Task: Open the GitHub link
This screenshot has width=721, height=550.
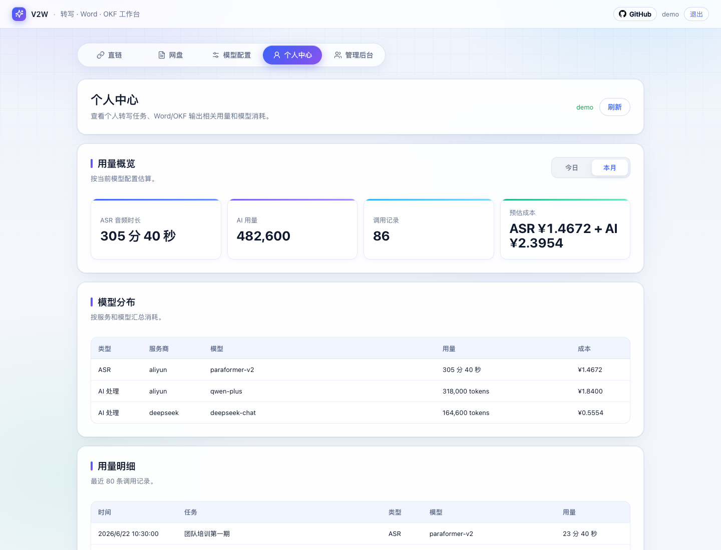Action: point(635,14)
